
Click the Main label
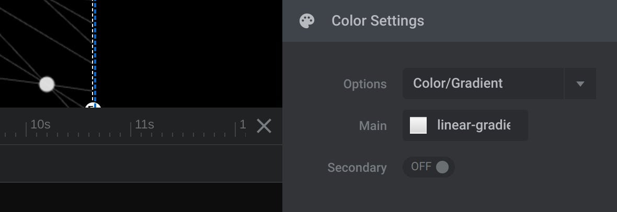[x=373, y=126]
